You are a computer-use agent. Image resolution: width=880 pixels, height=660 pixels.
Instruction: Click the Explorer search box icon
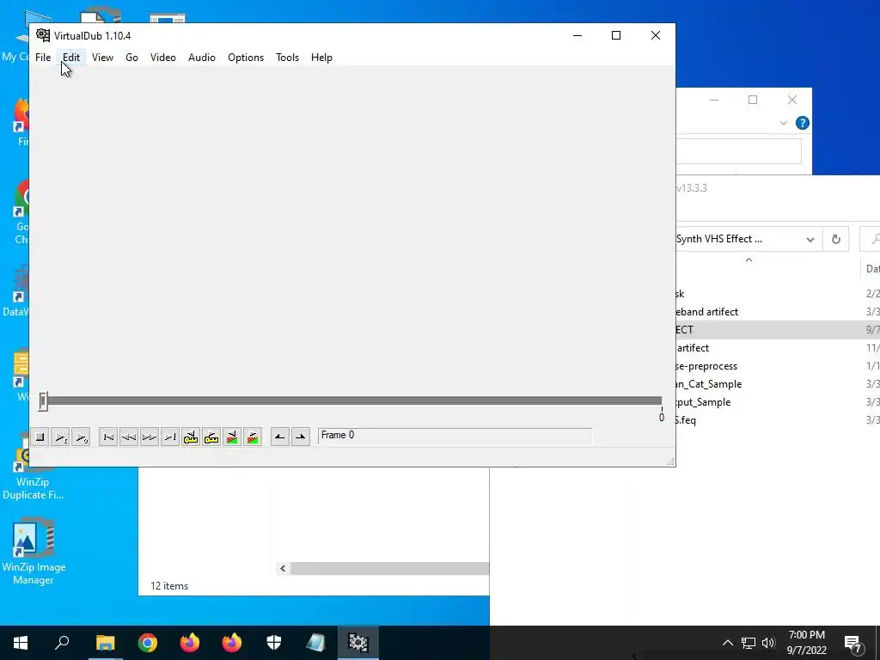click(x=874, y=240)
